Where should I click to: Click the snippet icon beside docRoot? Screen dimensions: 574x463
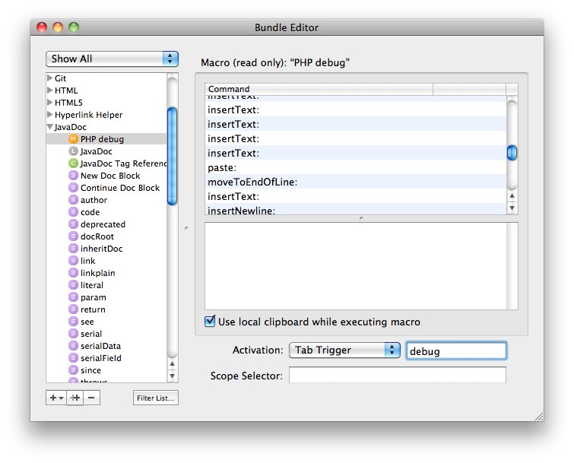tap(74, 236)
